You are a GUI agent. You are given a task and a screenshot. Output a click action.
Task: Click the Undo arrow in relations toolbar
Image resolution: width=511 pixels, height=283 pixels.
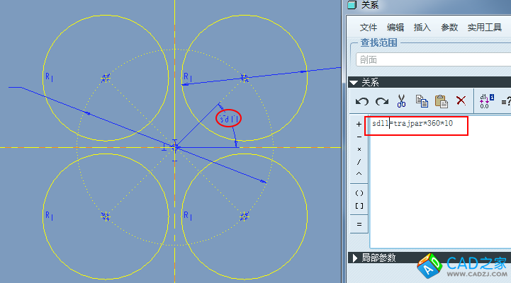click(362, 101)
